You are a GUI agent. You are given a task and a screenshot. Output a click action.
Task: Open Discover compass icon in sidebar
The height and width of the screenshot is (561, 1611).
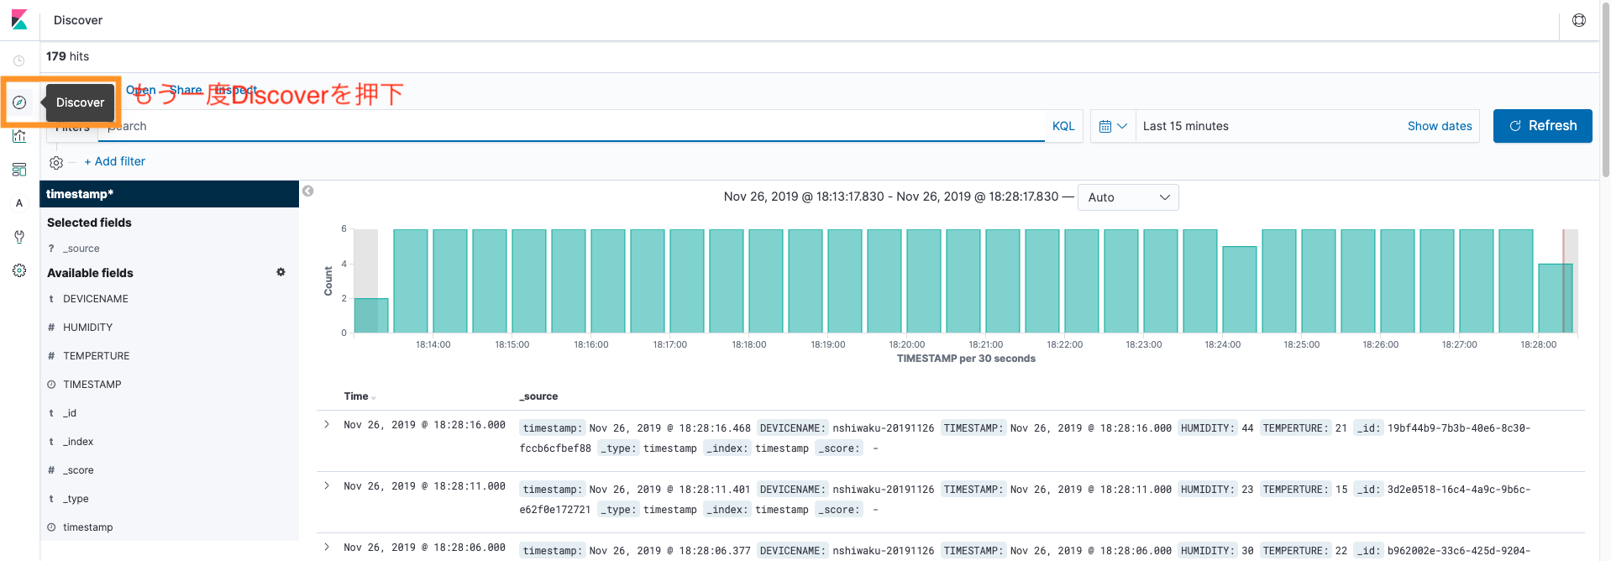click(x=19, y=102)
